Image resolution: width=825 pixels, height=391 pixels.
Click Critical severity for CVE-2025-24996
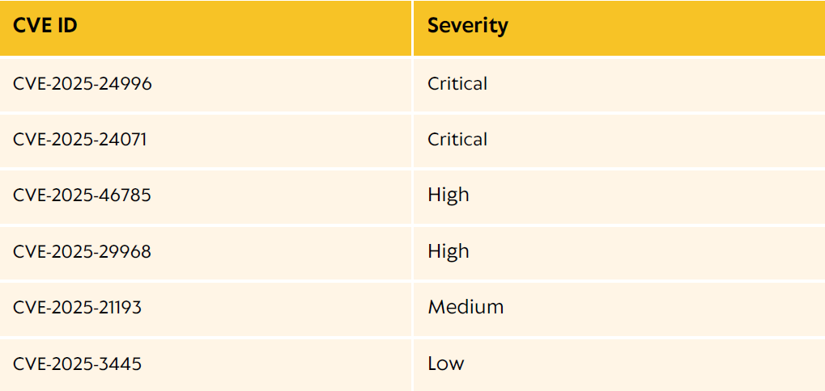[457, 84]
